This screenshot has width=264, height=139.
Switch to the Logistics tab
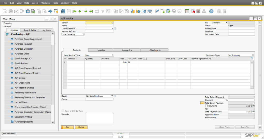coord(101,50)
